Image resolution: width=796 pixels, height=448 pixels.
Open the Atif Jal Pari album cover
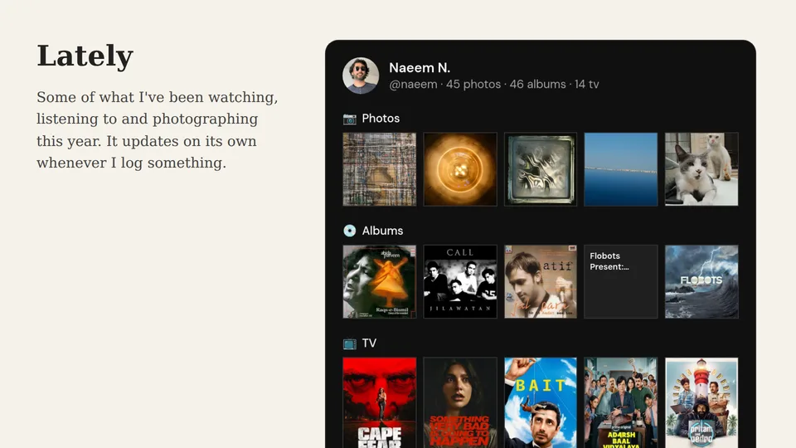pyautogui.click(x=540, y=282)
